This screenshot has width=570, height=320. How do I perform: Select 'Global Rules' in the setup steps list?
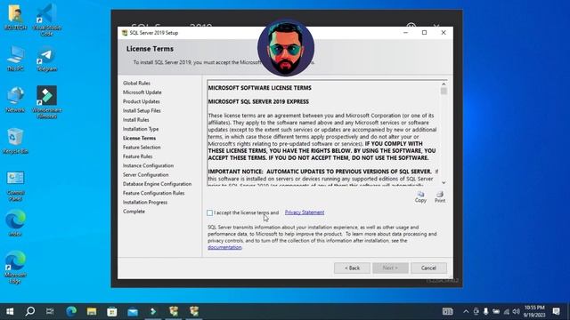point(136,83)
